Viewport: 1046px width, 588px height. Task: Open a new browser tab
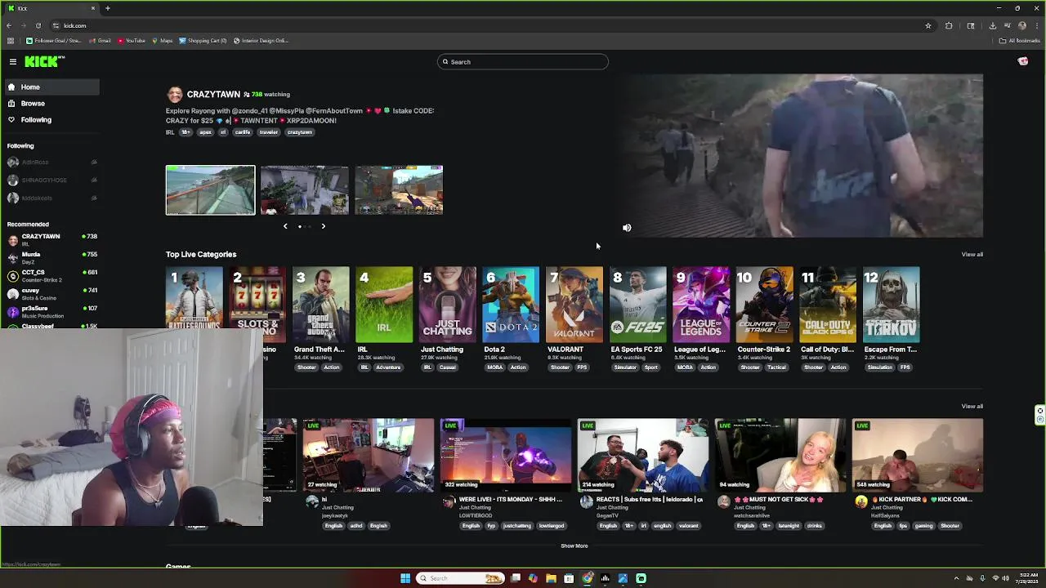point(107,8)
